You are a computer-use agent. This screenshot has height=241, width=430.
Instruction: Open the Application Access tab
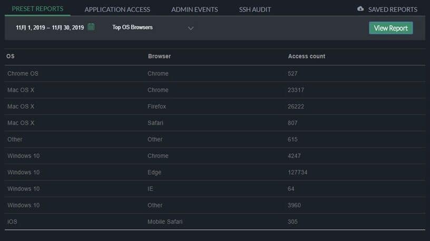tap(117, 9)
